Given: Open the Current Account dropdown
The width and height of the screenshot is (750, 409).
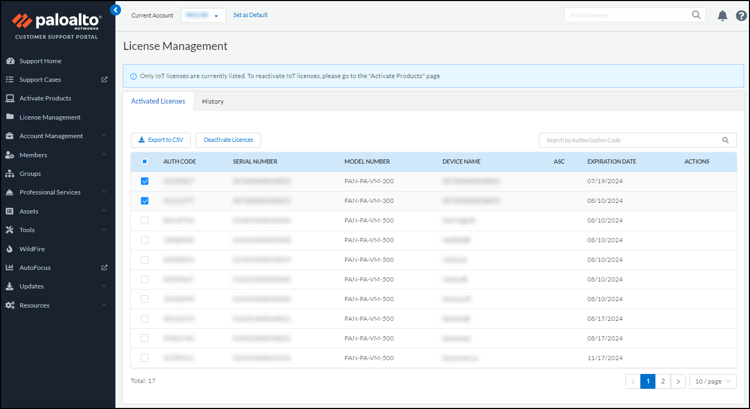Looking at the screenshot, I should pyautogui.click(x=203, y=15).
